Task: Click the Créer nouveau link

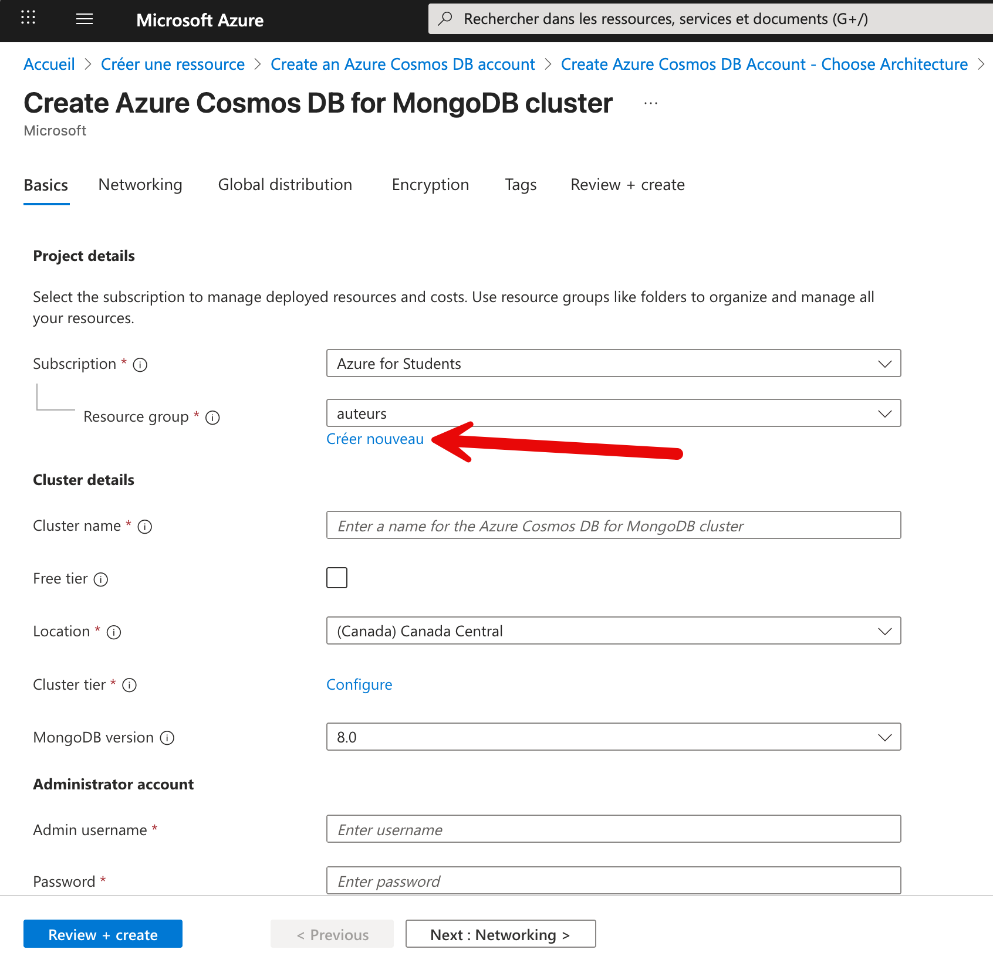Action: pyautogui.click(x=375, y=438)
